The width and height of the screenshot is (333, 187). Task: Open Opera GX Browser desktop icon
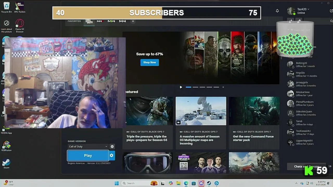click(20, 26)
